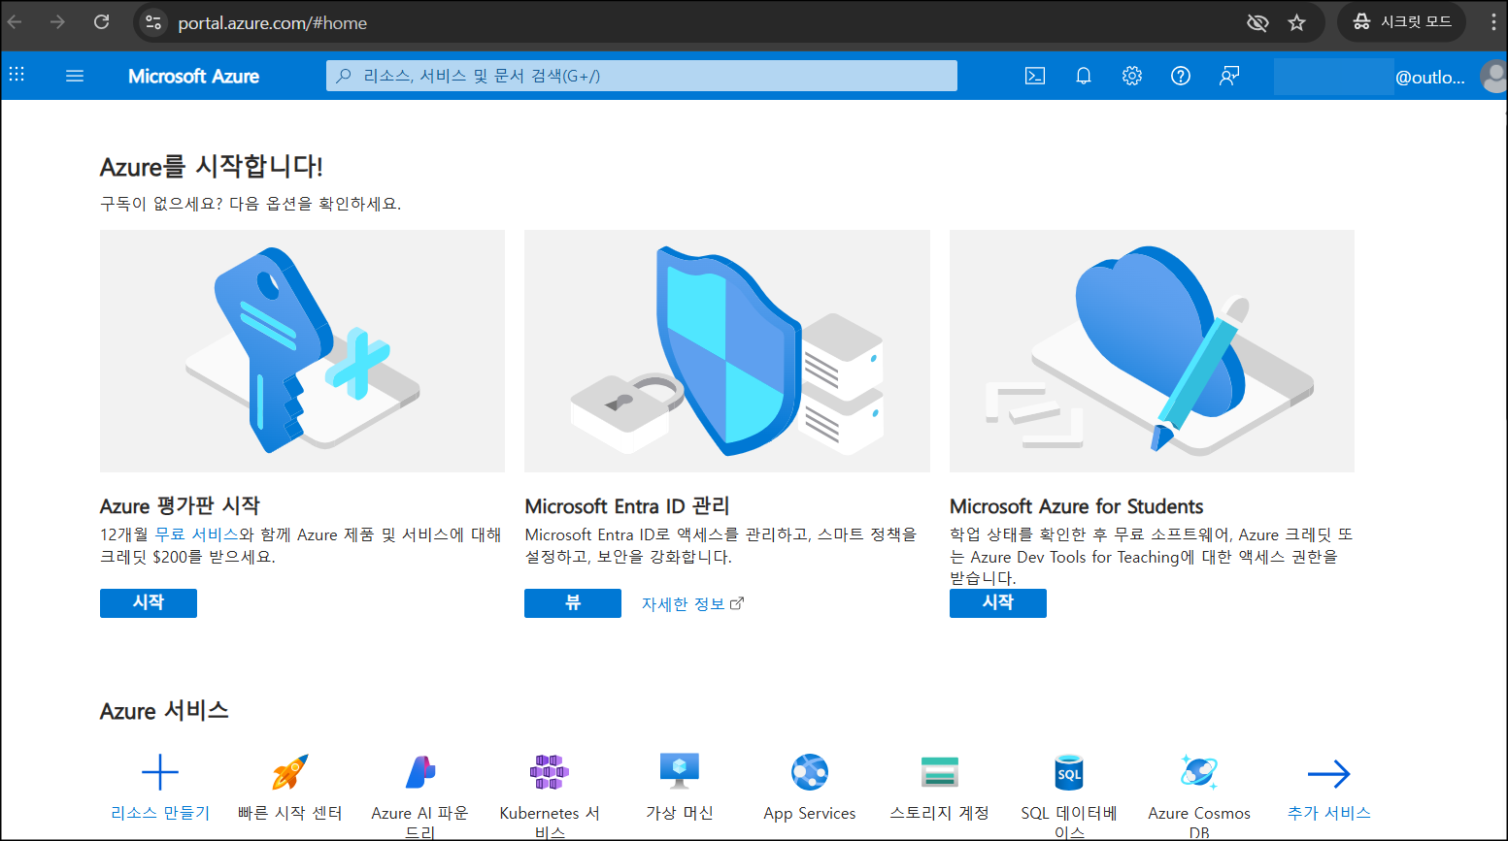Click the 시크릿 모드 incognito indicator

(x=1401, y=21)
